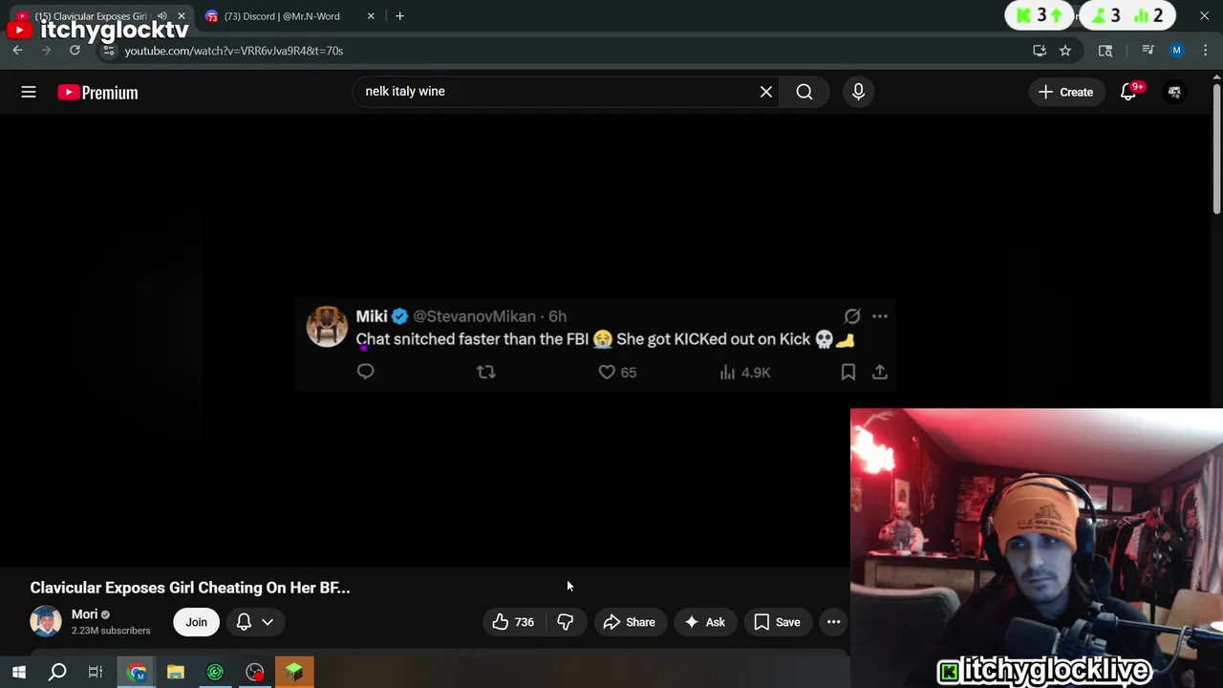This screenshot has height=688, width=1223.
Task: Open more actions ellipsis under video
Action: (833, 622)
